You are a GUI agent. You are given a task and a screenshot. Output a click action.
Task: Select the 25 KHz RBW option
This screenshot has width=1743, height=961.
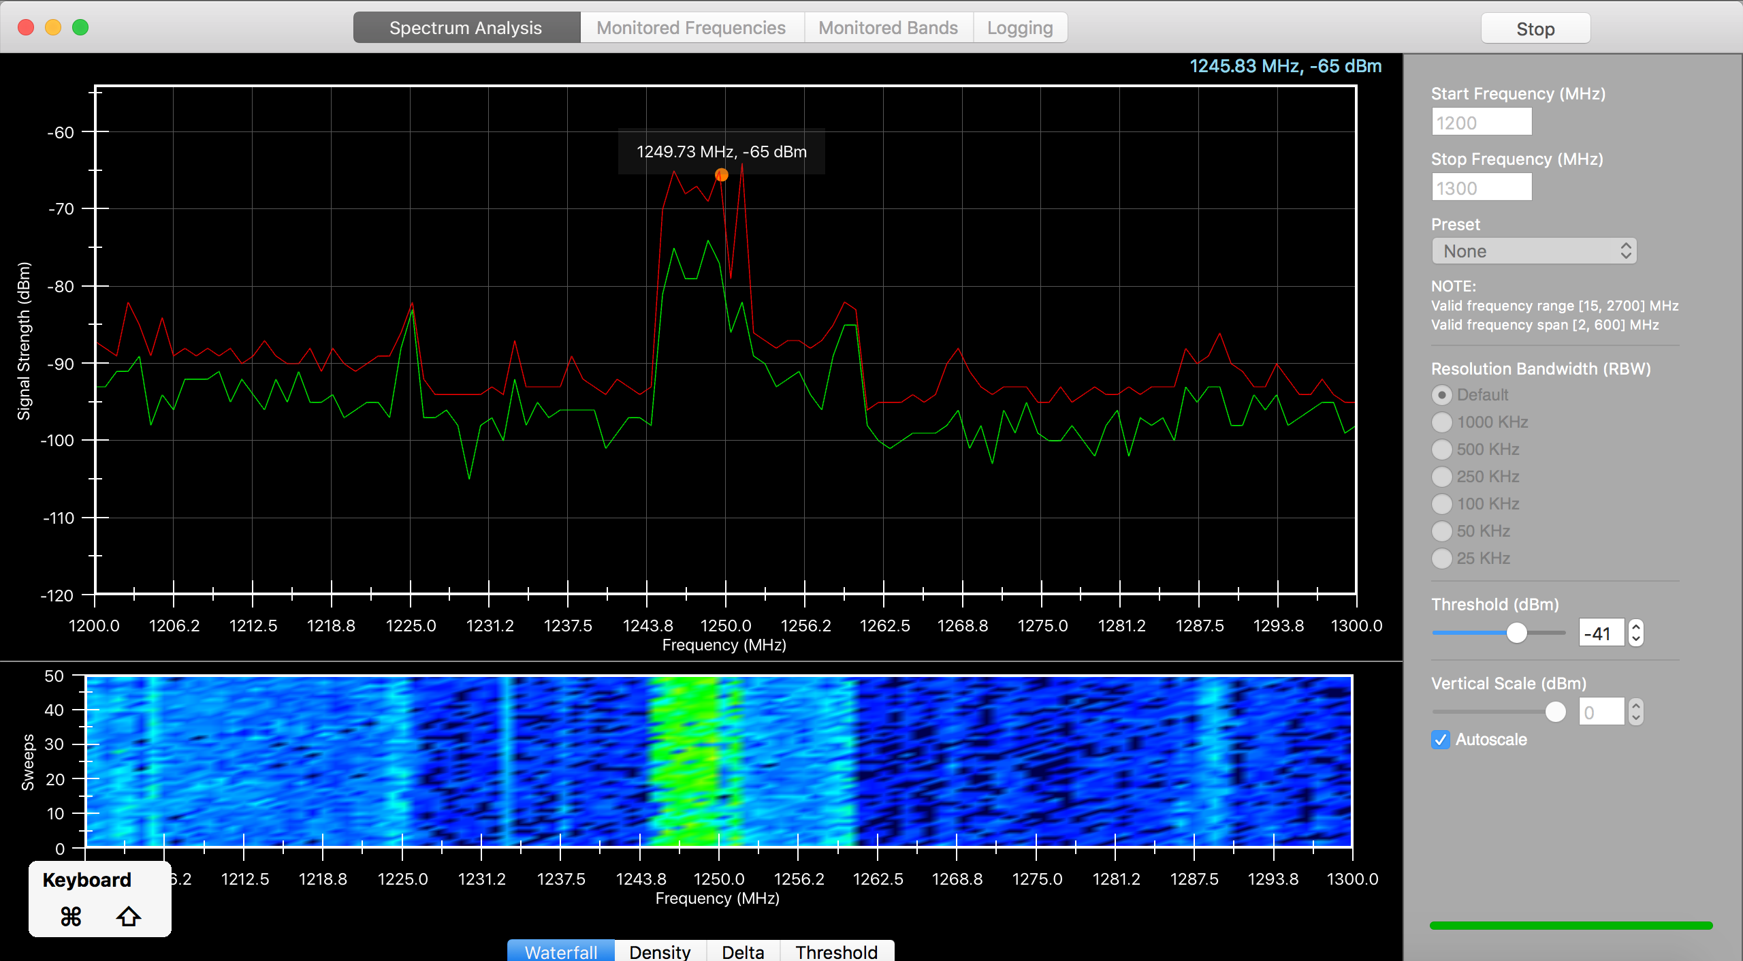pyautogui.click(x=1441, y=558)
